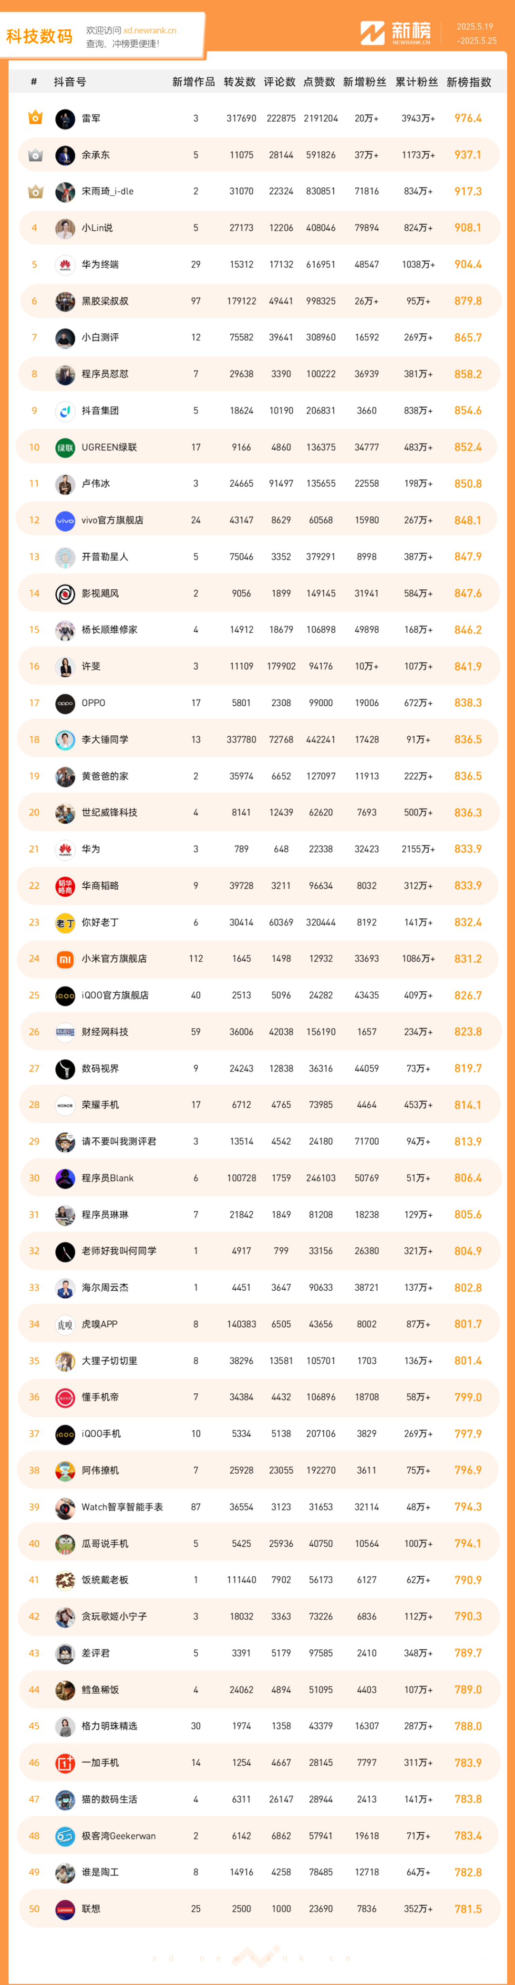
Task: Click the gold first-place medal icon
Action: [x=35, y=118]
